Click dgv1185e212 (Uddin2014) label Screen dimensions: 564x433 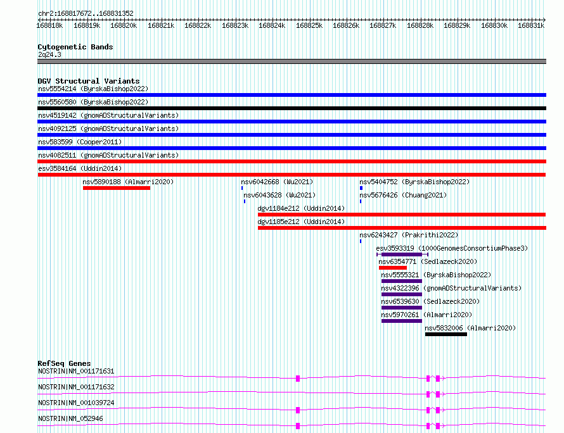[x=301, y=222]
